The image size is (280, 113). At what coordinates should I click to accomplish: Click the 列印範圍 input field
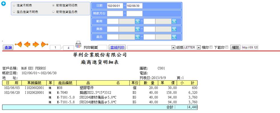(x=103, y=48)
